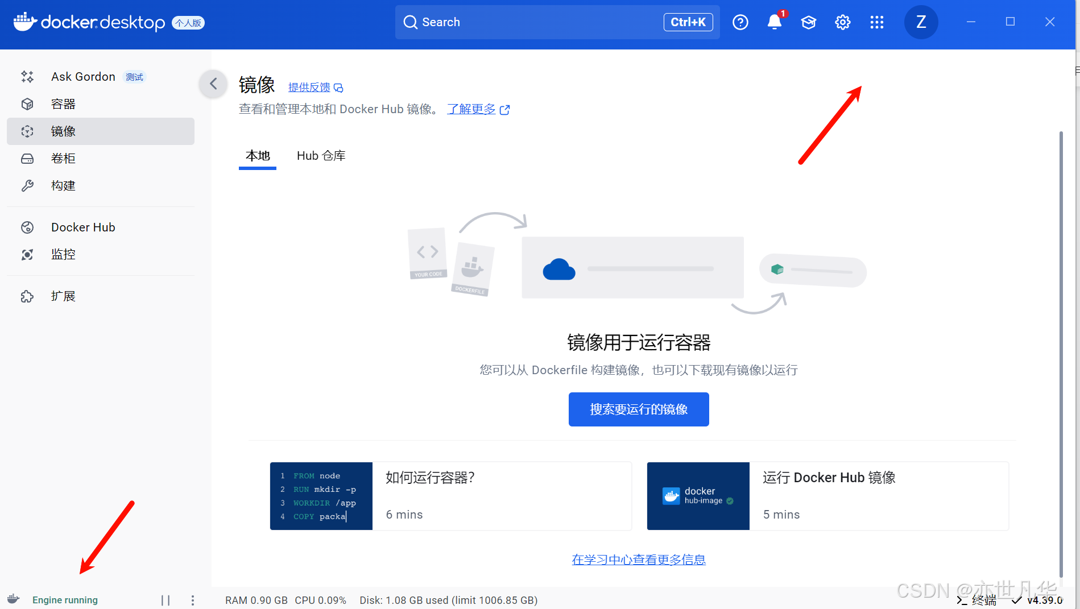Open 卷柜 (Volumes) sidebar item
The image size is (1080, 609).
[101, 159]
